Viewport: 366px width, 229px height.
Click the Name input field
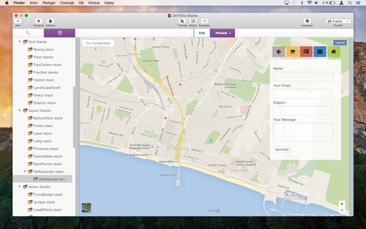pos(303,77)
